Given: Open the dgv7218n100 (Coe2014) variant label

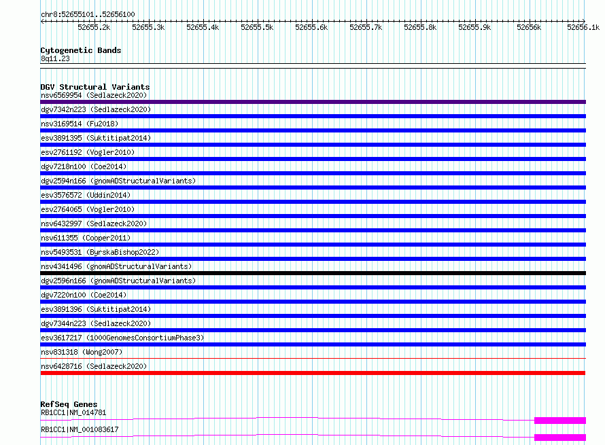Looking at the screenshot, I should click(84, 166).
